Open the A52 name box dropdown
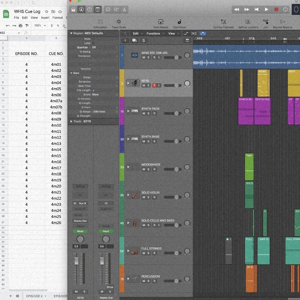 click(19, 33)
